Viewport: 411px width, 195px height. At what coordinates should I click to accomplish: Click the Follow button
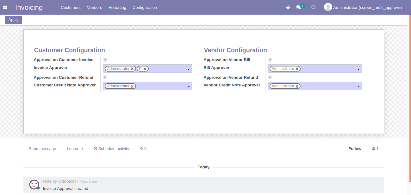(355, 149)
